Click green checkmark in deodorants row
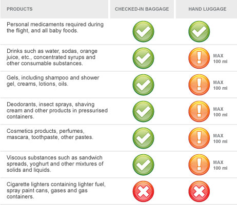Screen dimensions: 237x205 143,111
